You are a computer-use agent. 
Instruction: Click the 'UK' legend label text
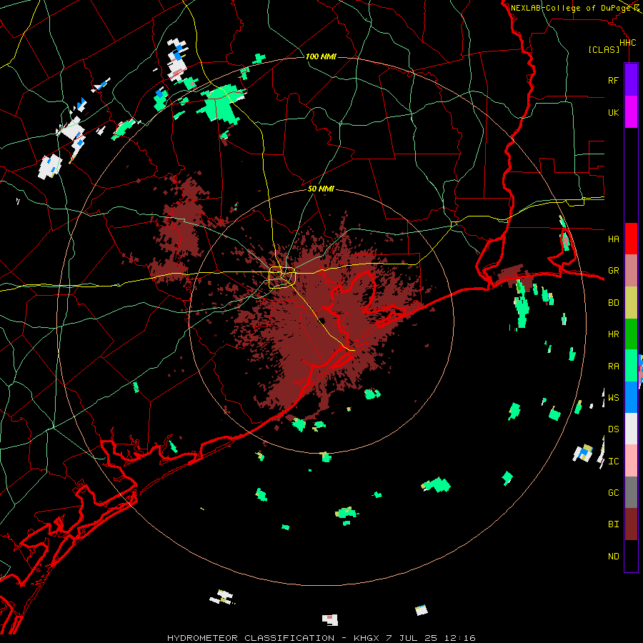(x=613, y=112)
